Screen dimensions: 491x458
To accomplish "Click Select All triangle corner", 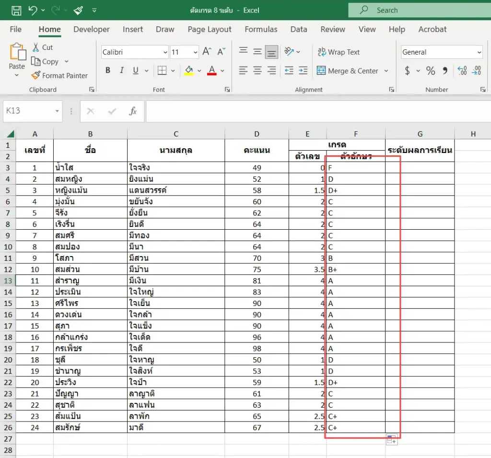I will click(x=10, y=134).
